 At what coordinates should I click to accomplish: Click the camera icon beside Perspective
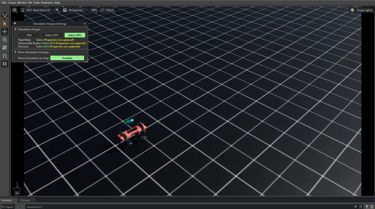coord(65,10)
